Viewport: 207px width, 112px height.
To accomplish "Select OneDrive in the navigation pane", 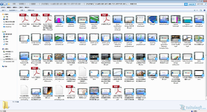I will [8, 26].
